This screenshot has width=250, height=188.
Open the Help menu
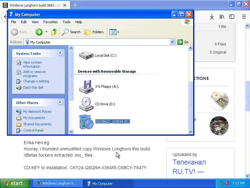[79, 22]
